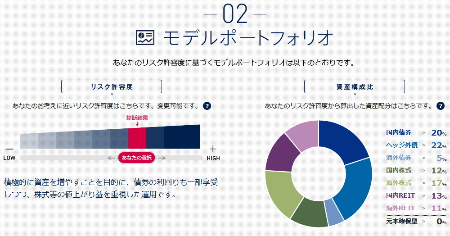
Task: Click the help icon beside the asset allocation description
Action: (441, 106)
